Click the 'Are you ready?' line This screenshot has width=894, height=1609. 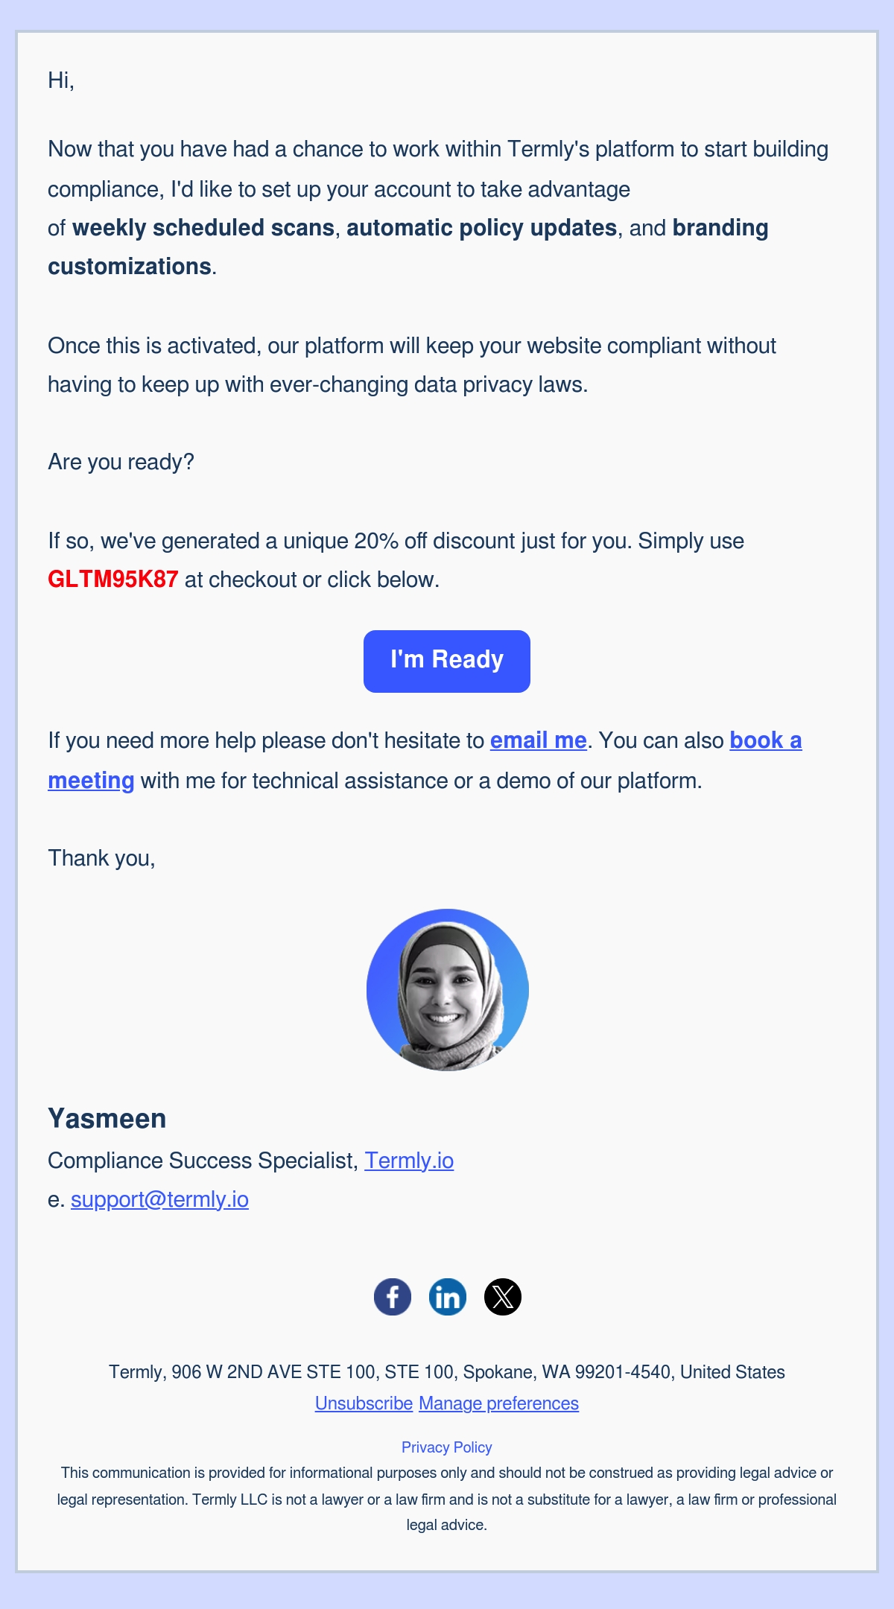(x=121, y=462)
